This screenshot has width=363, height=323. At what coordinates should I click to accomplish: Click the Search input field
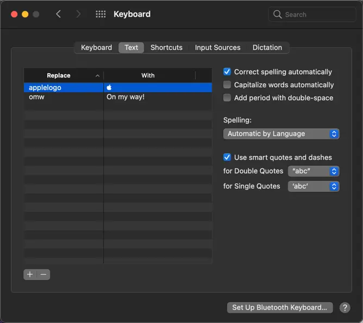[x=312, y=14]
